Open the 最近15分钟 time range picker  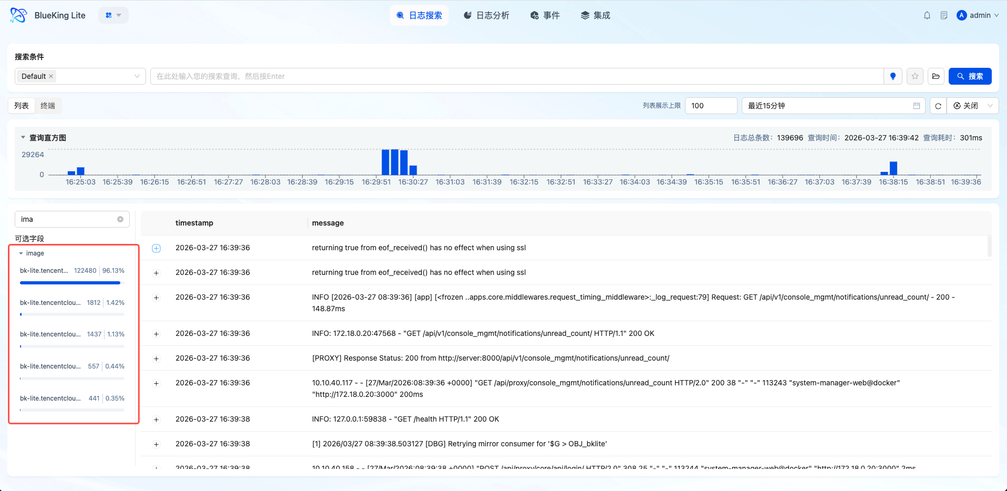click(x=834, y=106)
